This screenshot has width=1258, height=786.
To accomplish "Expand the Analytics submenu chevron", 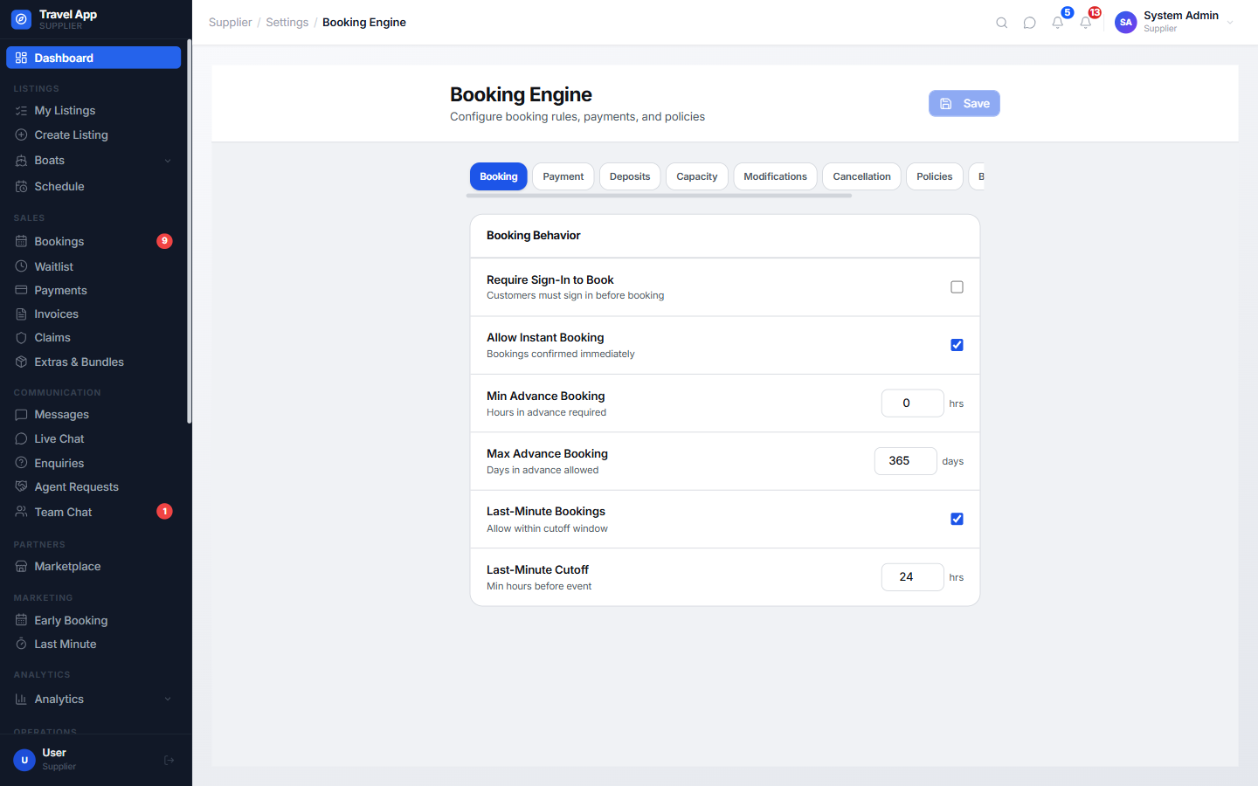I will [168, 700].
